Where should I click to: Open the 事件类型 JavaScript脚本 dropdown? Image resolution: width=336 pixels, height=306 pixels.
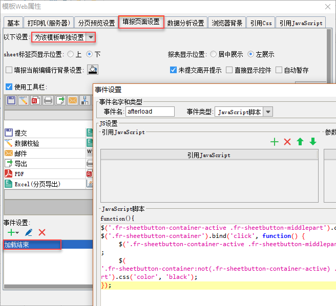click(x=268, y=112)
